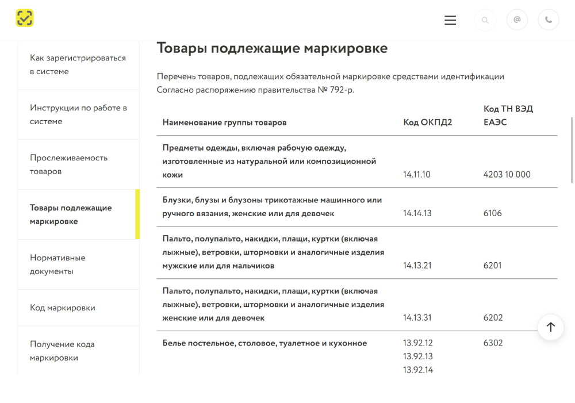Viewport: 575px width, 403px height.
Task: Select 'Товары подлежащие маркировке' sidebar item
Action: pyautogui.click(x=71, y=214)
